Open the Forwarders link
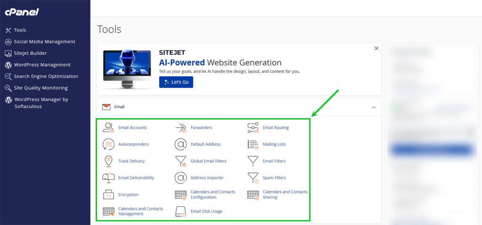The height and width of the screenshot is (225, 482). tap(201, 128)
